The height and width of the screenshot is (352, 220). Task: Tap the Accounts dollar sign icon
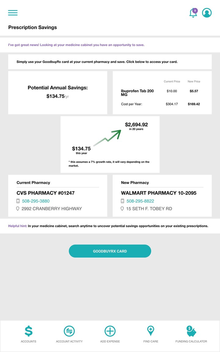point(28,331)
